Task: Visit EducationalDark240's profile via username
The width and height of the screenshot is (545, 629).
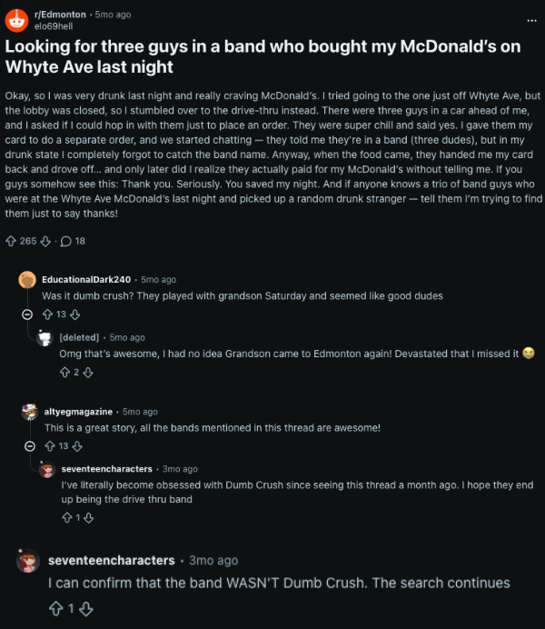Action: point(86,280)
